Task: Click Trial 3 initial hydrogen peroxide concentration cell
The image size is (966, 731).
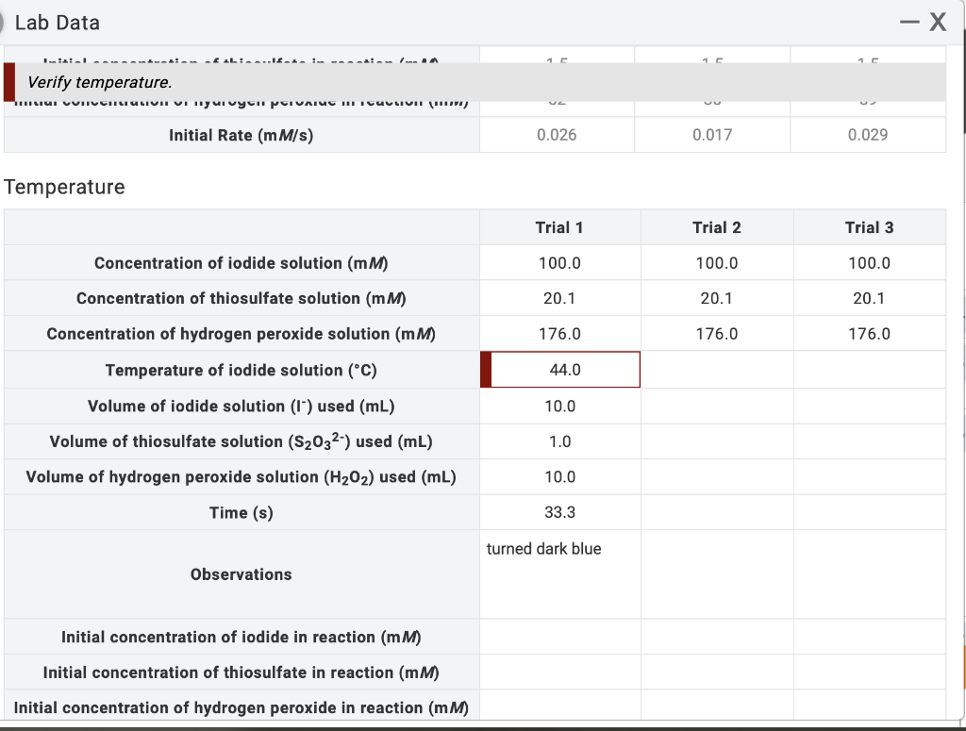Action: (x=869, y=706)
